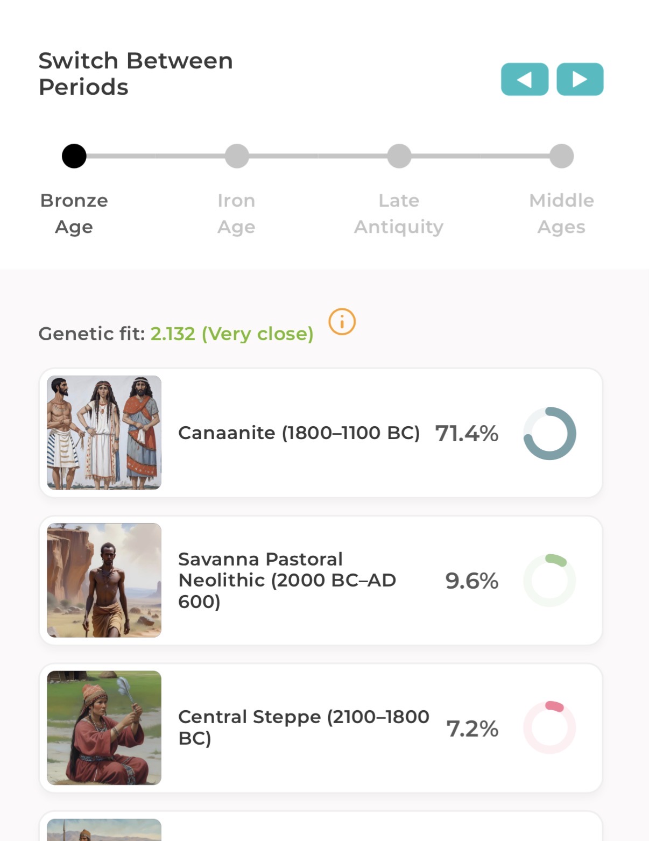The width and height of the screenshot is (649, 841).
Task: Select Iron Age timeline dot
Action: click(237, 156)
